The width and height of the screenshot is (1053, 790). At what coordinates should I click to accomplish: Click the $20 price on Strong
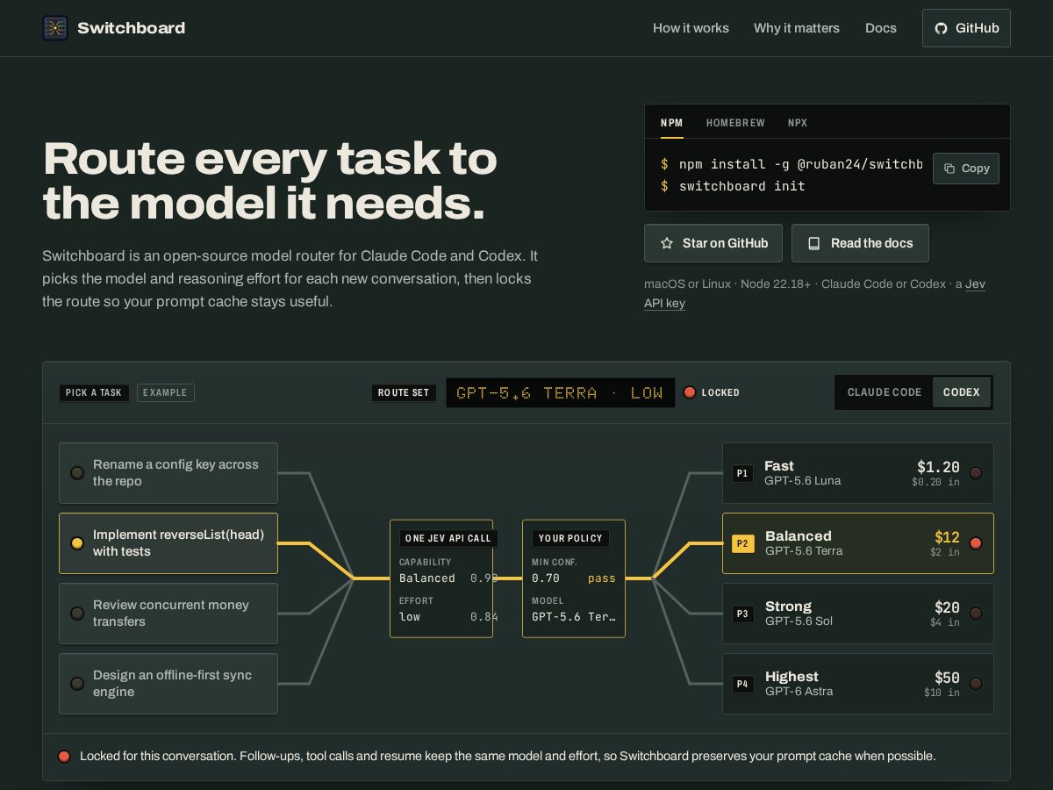tap(947, 607)
